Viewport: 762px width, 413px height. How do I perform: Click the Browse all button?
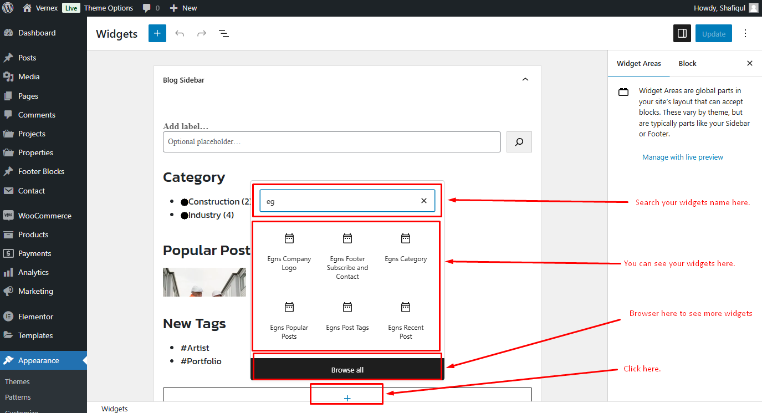(347, 370)
